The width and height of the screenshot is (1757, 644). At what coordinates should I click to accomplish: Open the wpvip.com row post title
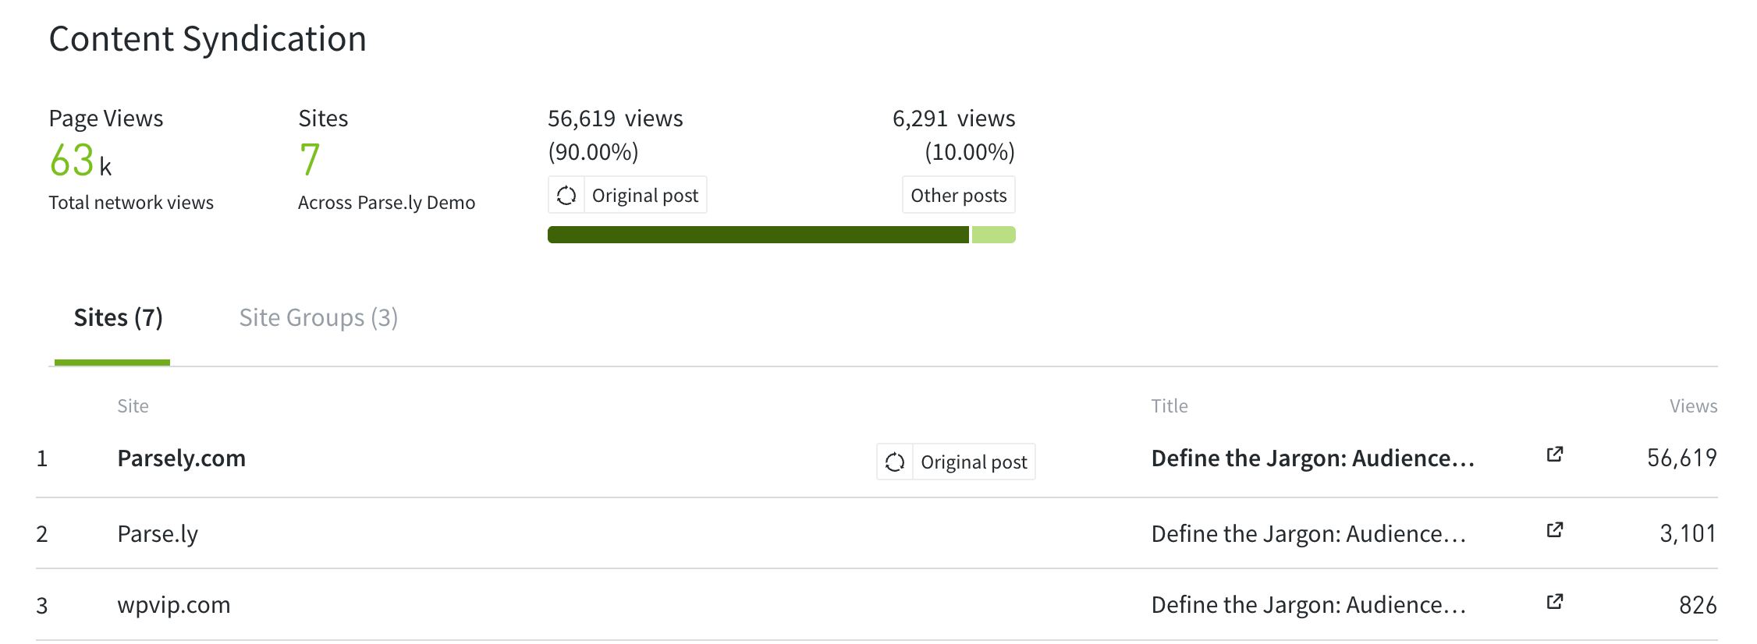coord(1308,605)
